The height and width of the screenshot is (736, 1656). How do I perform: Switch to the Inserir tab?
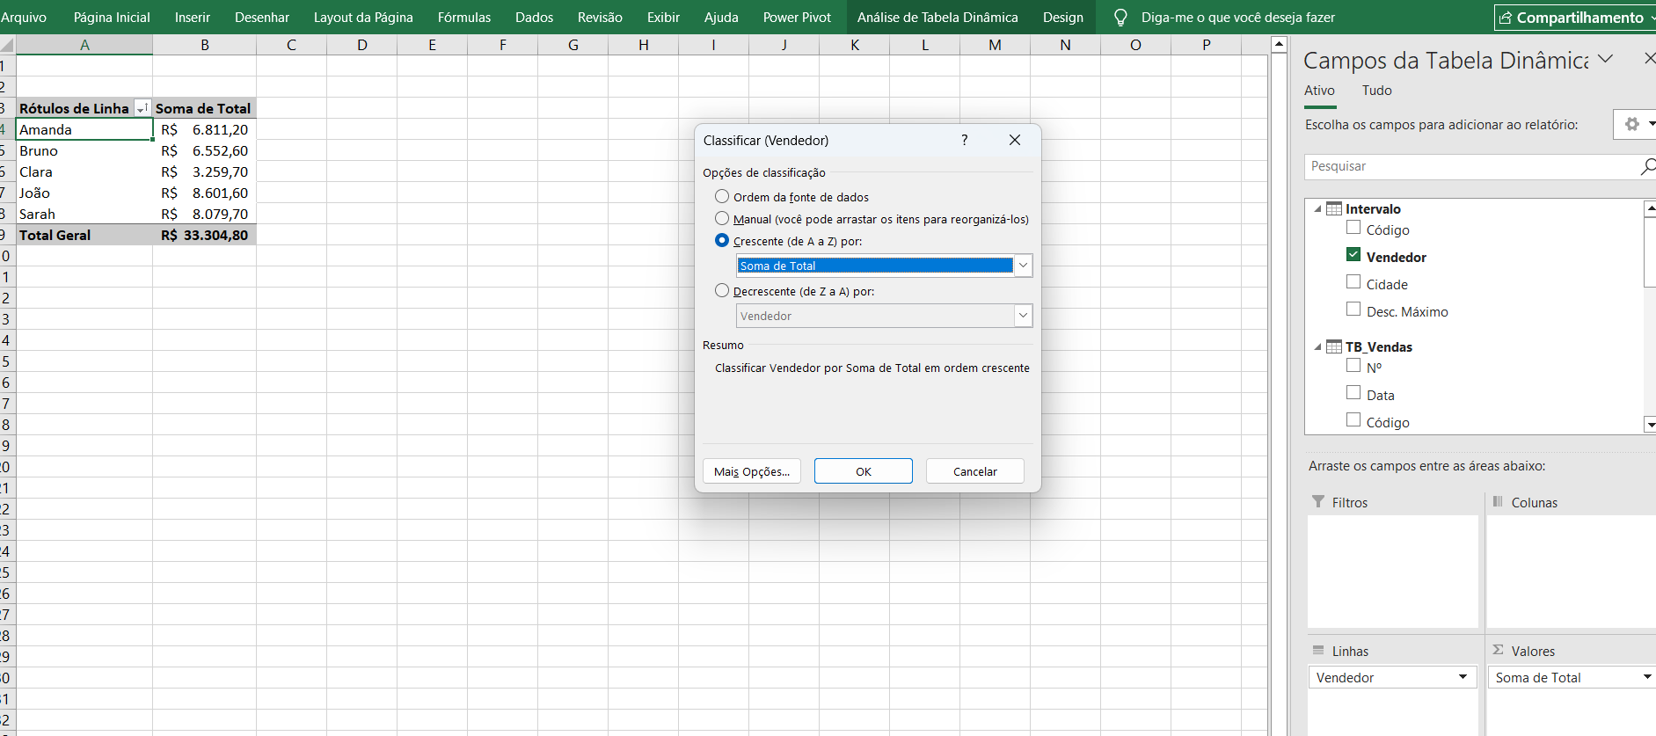tap(192, 18)
